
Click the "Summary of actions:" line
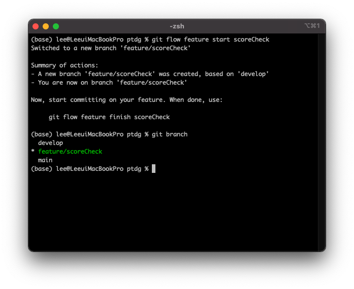(65, 65)
